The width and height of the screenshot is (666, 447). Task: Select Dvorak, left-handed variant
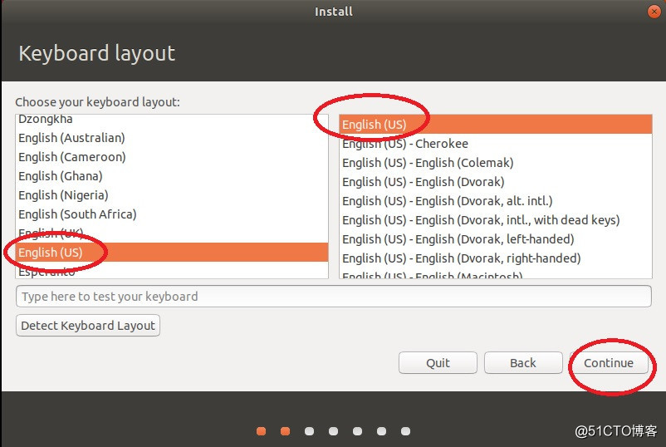[x=495, y=239]
